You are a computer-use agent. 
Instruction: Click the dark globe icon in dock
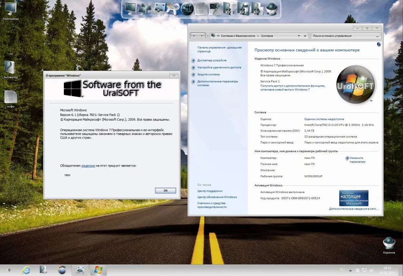point(187,9)
